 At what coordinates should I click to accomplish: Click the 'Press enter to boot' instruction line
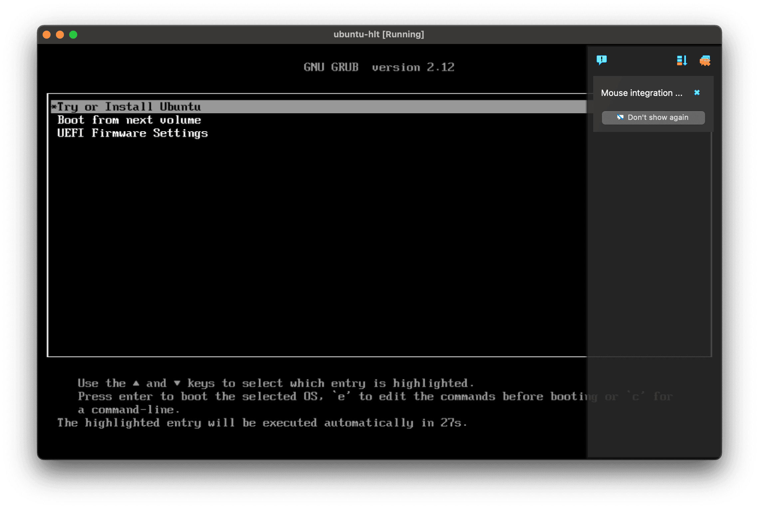pos(375,396)
